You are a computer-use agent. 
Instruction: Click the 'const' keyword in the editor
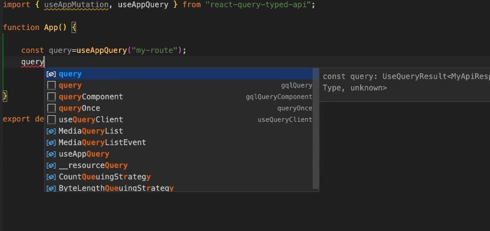pyautogui.click(x=32, y=50)
